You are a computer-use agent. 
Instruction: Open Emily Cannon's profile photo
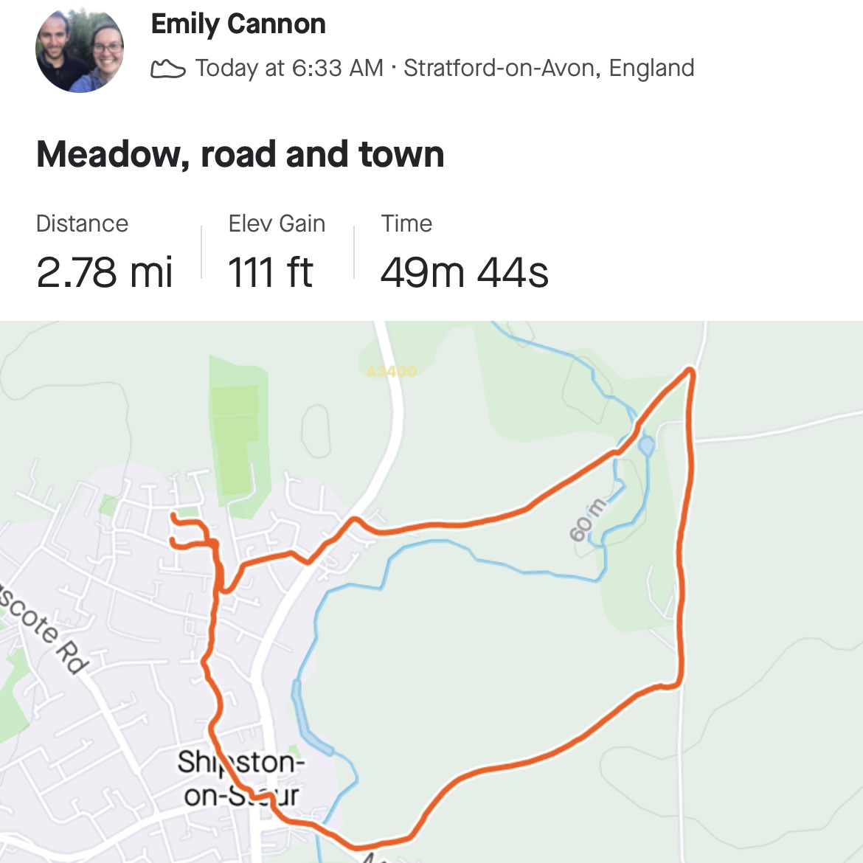click(x=80, y=50)
